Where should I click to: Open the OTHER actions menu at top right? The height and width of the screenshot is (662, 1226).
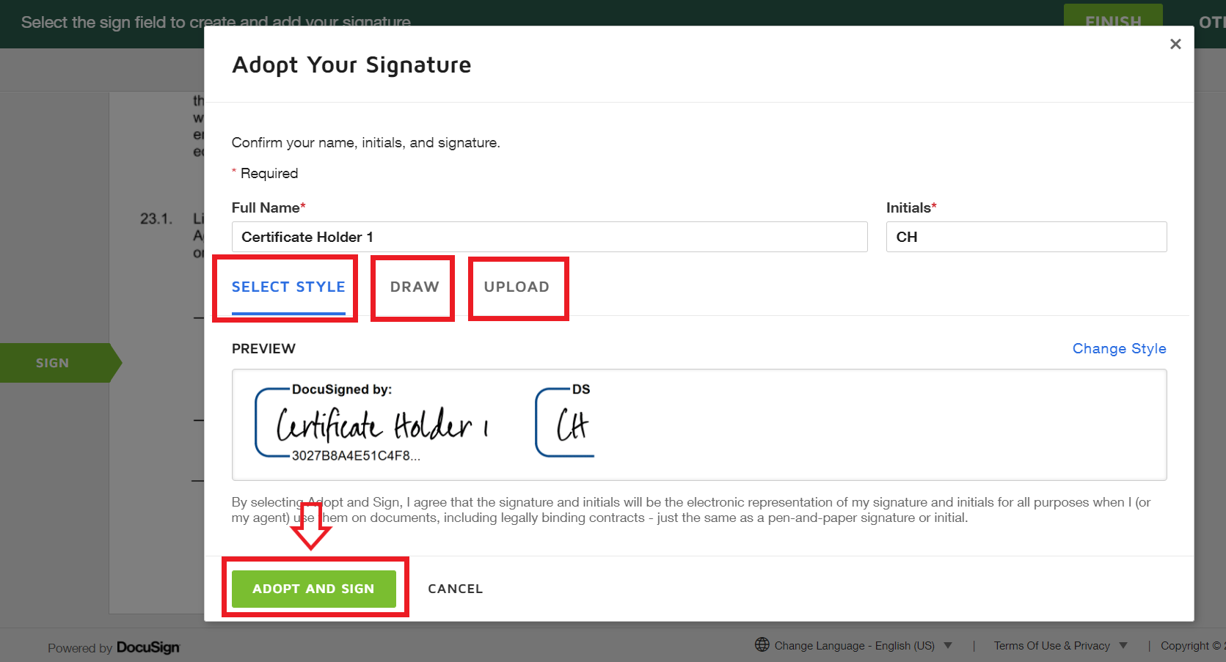(x=1211, y=22)
